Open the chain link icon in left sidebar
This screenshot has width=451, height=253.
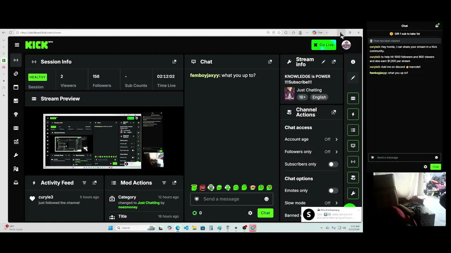(x=16, y=74)
